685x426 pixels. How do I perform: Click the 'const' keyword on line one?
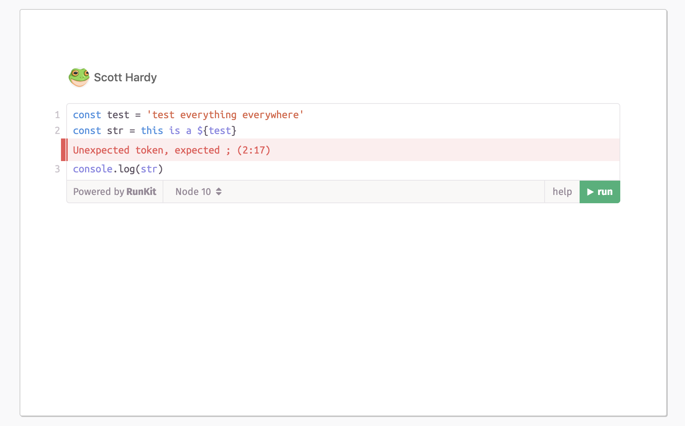tap(87, 115)
